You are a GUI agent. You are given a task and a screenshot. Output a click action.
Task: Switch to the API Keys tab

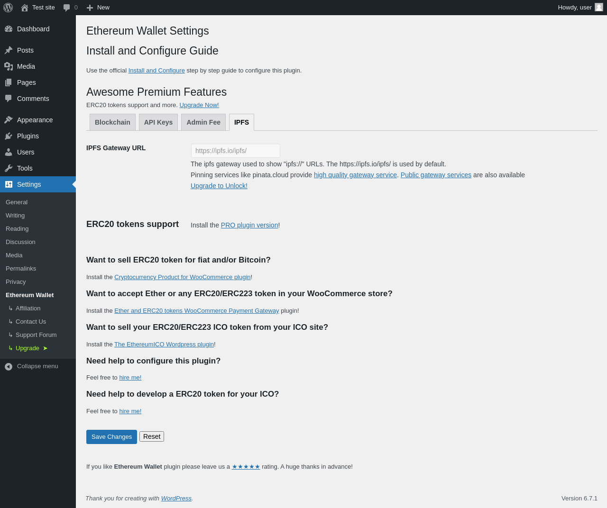158,122
